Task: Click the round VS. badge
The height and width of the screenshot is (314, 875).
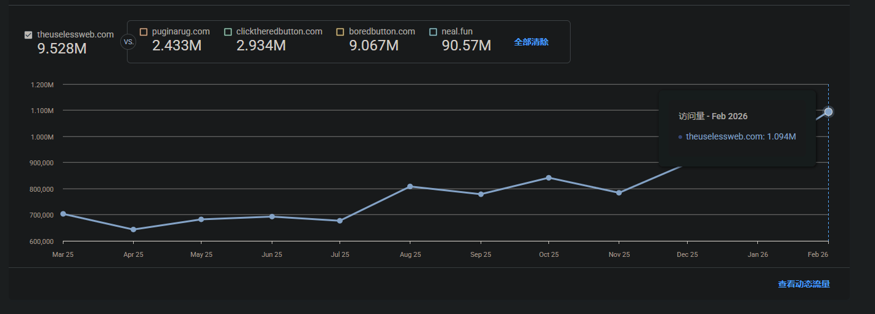Action: click(x=128, y=42)
